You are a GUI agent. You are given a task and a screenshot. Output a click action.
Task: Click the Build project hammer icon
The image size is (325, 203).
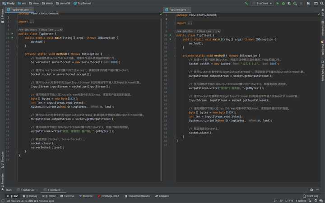click(x=246, y=3)
